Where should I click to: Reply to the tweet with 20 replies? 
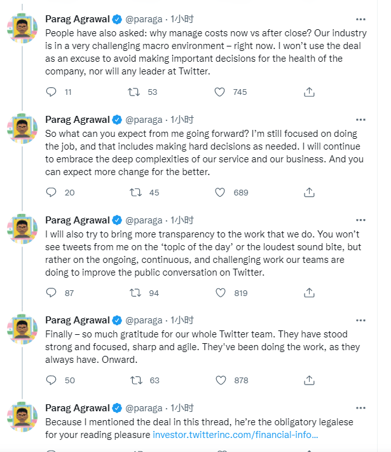(52, 192)
